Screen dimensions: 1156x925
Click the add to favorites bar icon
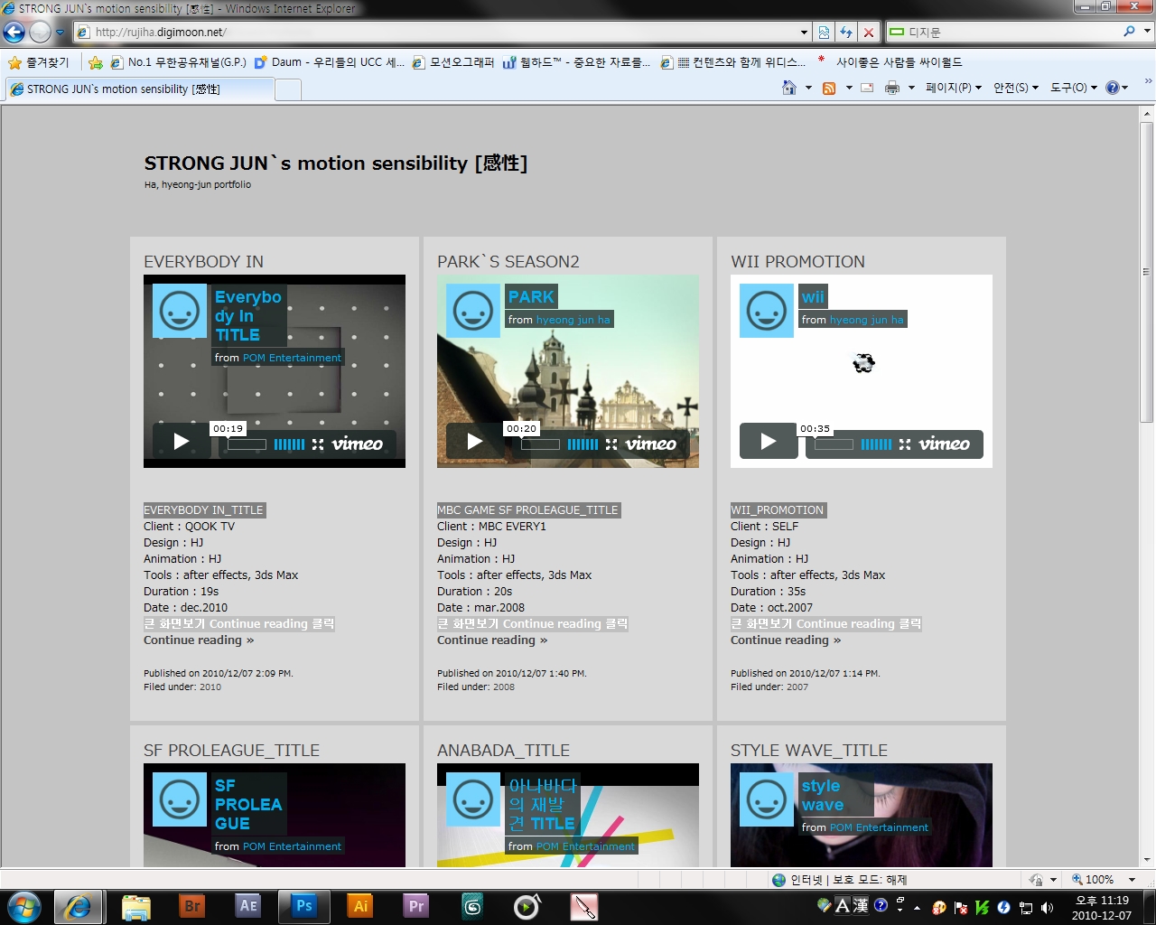click(95, 62)
